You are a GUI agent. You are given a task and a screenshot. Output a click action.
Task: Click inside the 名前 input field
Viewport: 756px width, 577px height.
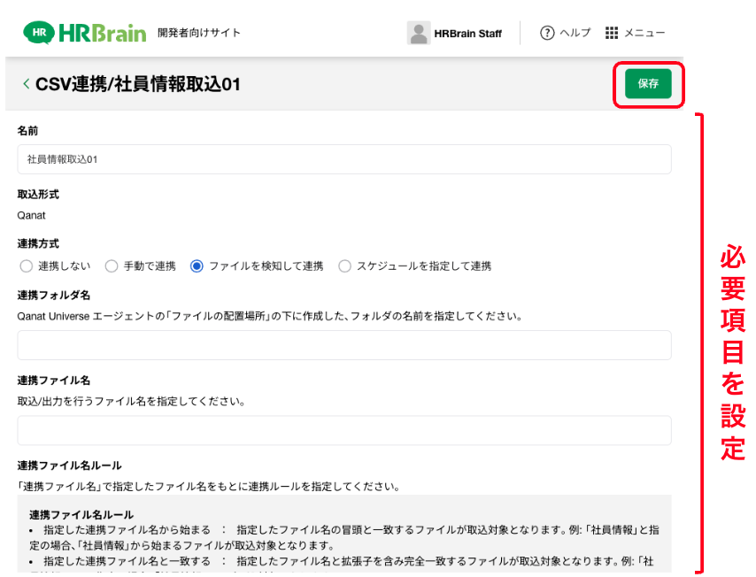[x=345, y=159]
